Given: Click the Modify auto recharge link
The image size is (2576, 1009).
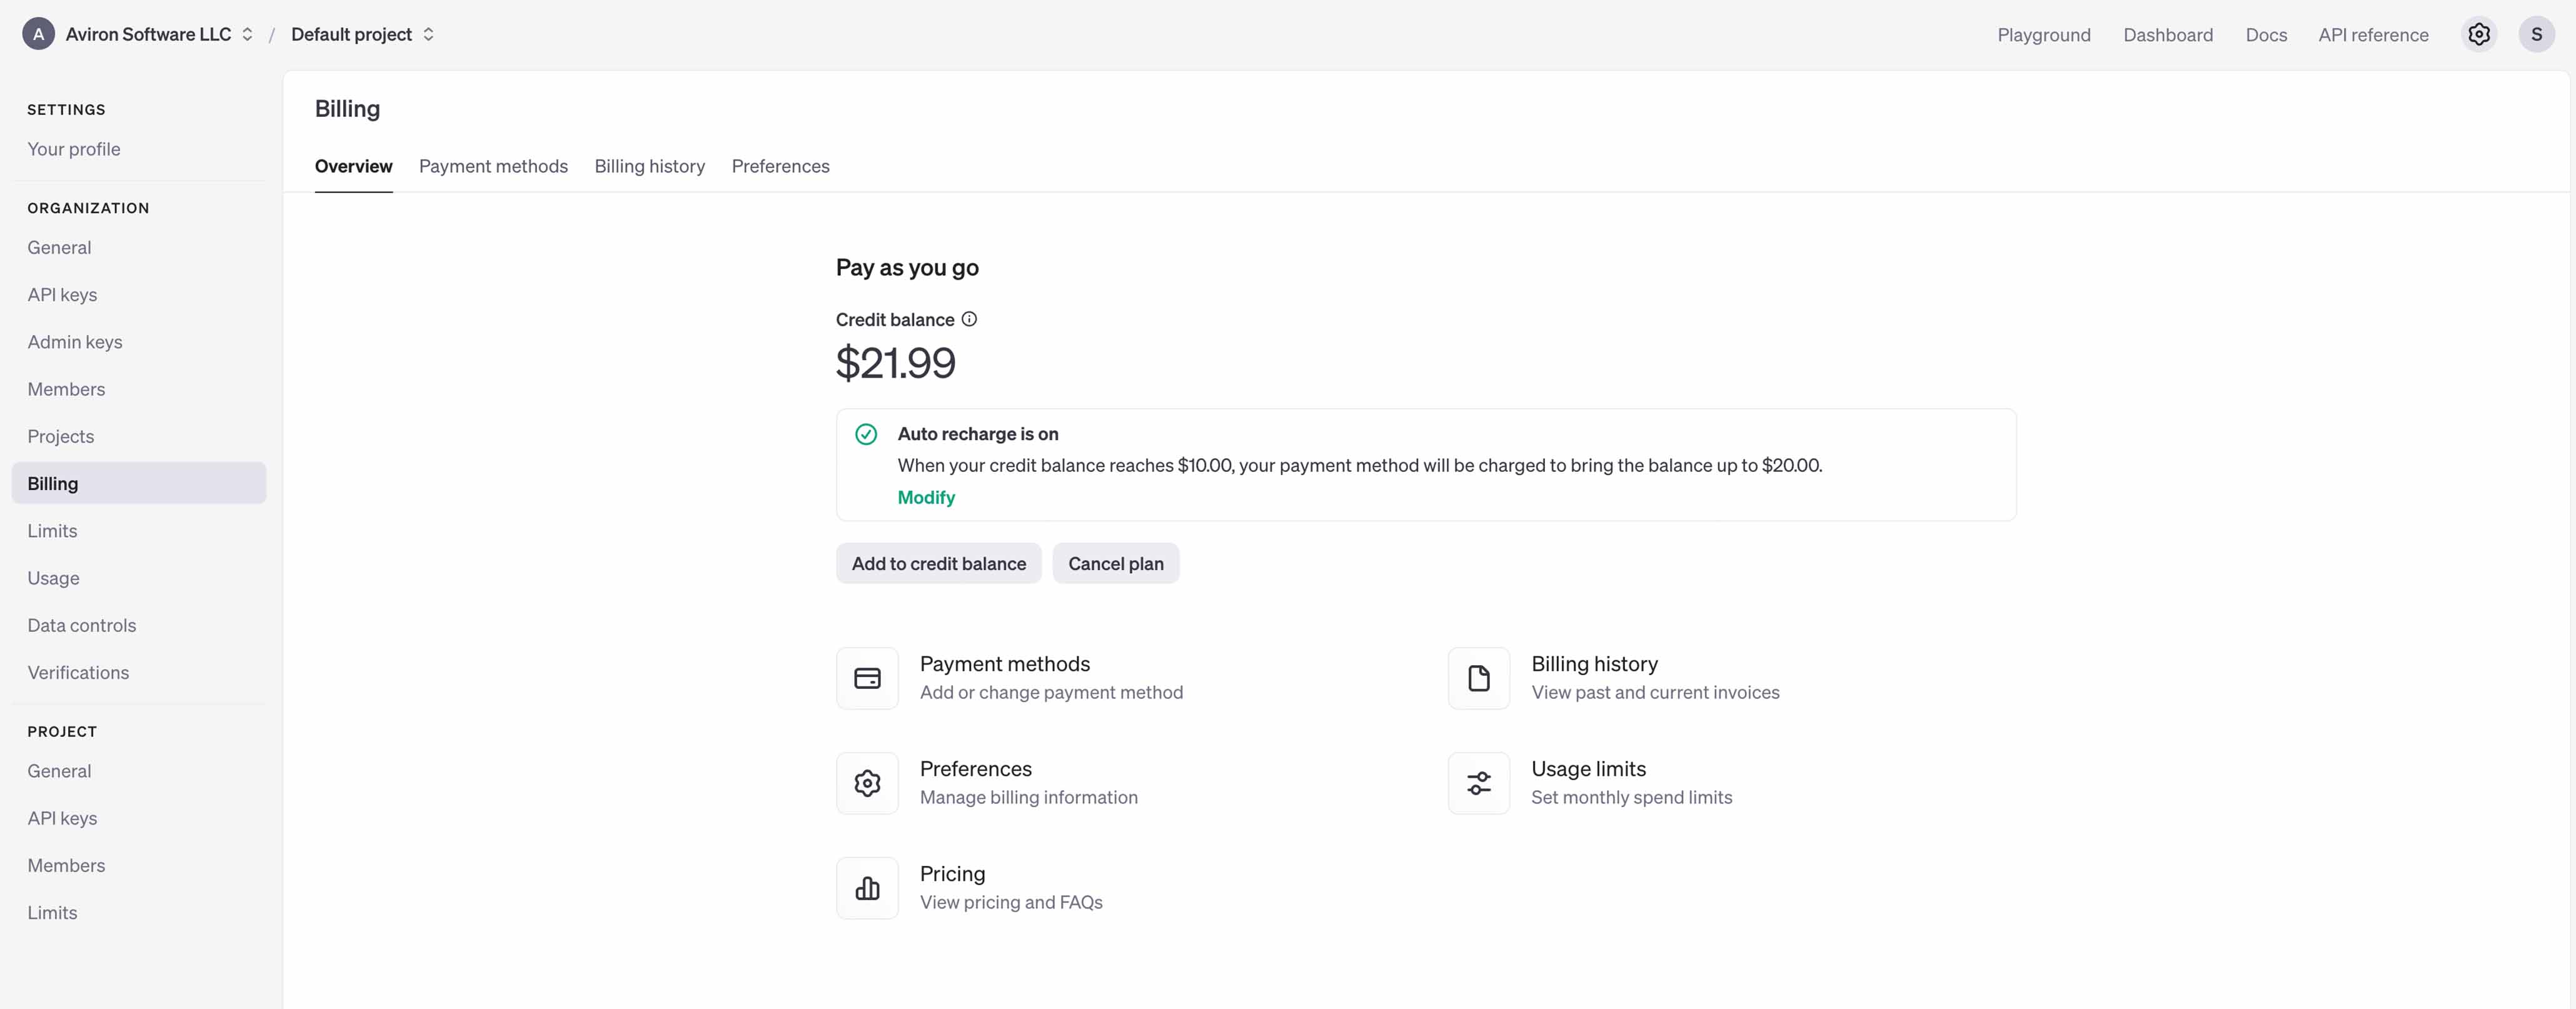Looking at the screenshot, I should tap(925, 497).
